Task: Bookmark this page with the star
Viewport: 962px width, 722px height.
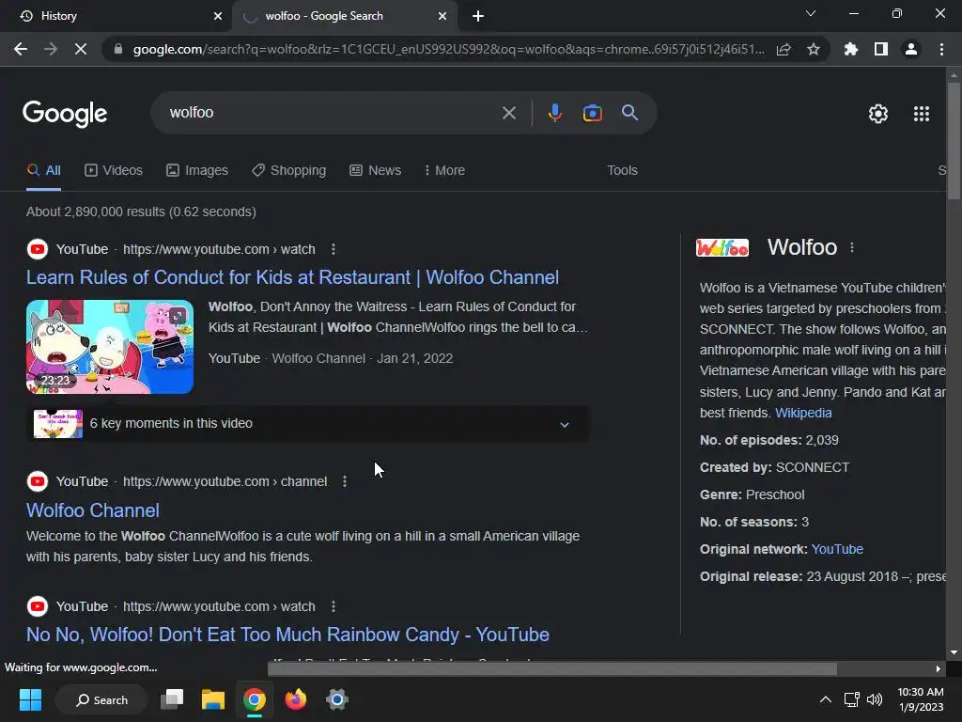Action: pos(814,49)
